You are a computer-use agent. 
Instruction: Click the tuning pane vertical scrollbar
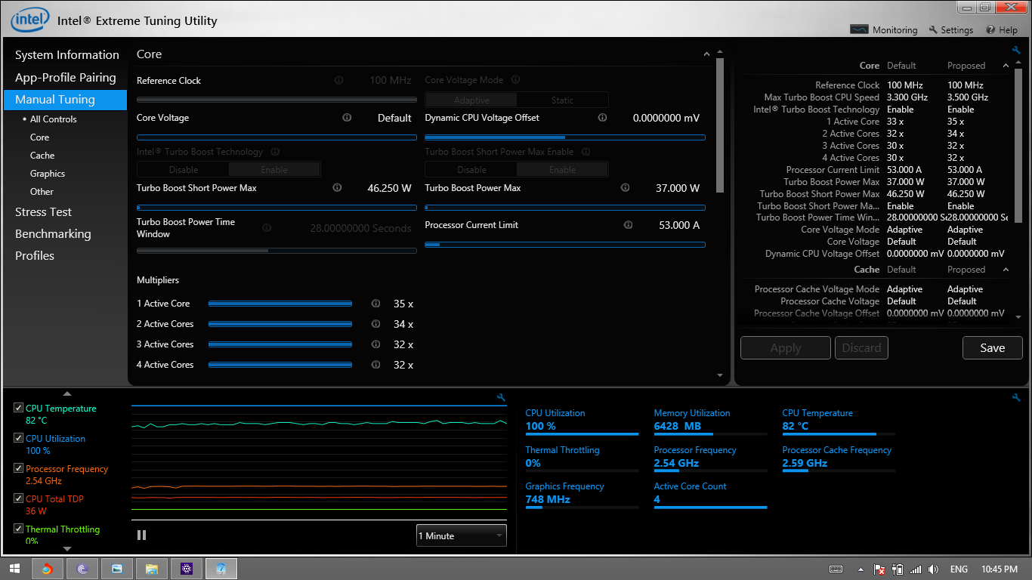pyautogui.click(x=720, y=125)
